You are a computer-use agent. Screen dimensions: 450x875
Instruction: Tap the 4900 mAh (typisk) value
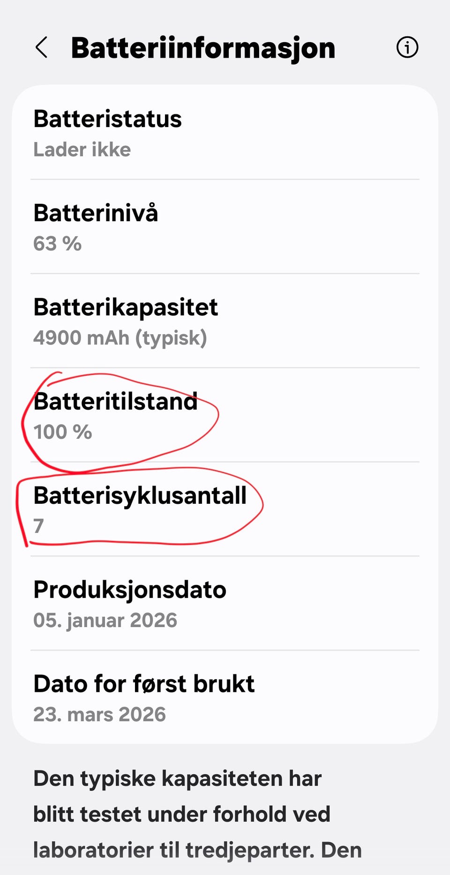120,338
